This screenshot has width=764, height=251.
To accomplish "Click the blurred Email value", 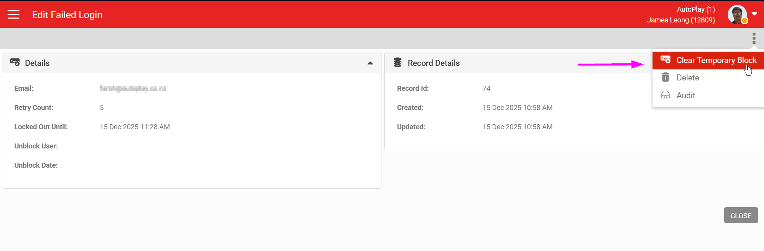I will pyautogui.click(x=133, y=88).
